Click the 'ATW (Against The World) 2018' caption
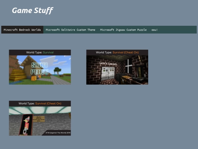 (58, 133)
